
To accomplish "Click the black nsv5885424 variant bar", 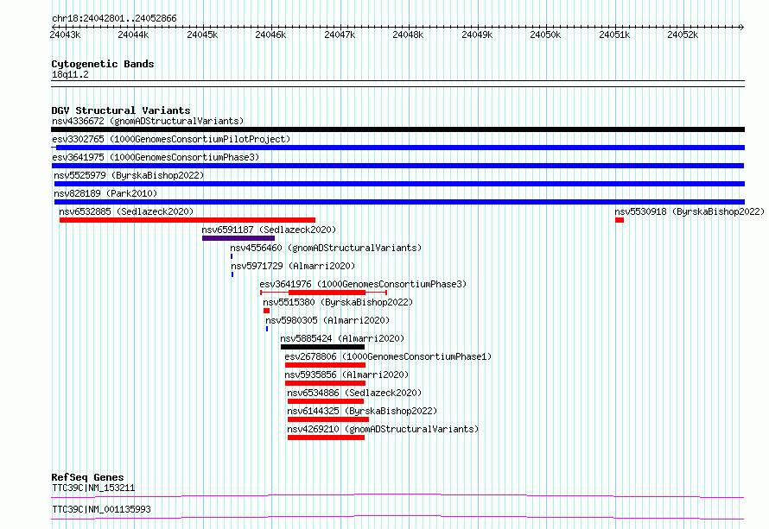I will tap(322, 347).
